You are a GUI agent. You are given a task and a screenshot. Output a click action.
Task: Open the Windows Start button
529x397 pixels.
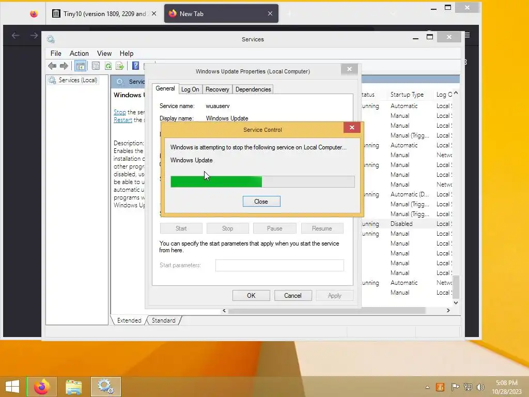point(12,387)
